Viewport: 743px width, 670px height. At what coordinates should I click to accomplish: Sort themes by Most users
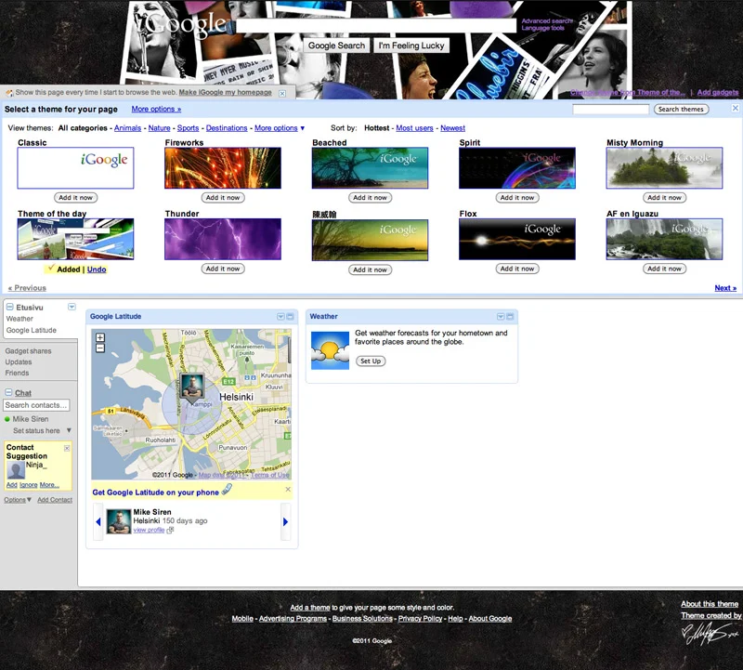(414, 128)
